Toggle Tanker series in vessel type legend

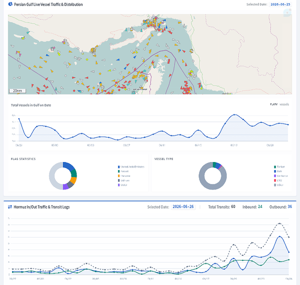coord(279,167)
